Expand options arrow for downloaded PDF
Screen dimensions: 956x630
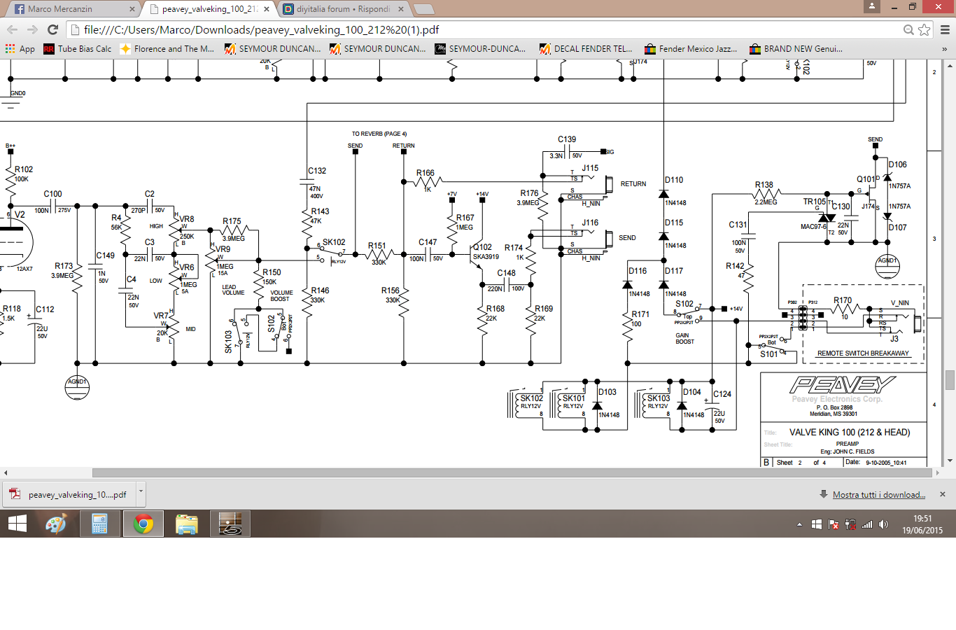click(x=141, y=491)
